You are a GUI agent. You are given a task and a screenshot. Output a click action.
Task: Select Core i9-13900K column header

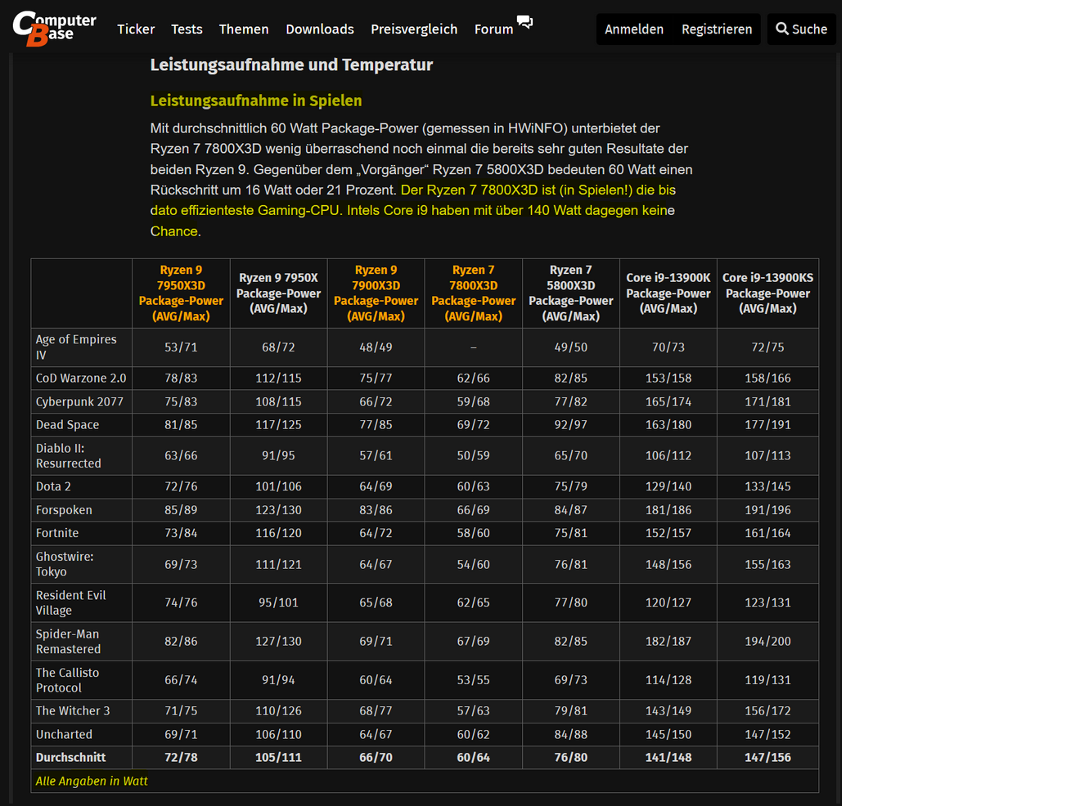click(x=668, y=293)
